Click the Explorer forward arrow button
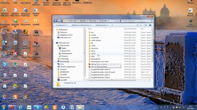This screenshot has height=110, width=197. tap(59, 21)
